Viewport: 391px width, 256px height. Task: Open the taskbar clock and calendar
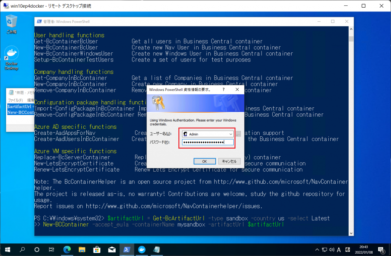click(x=364, y=250)
